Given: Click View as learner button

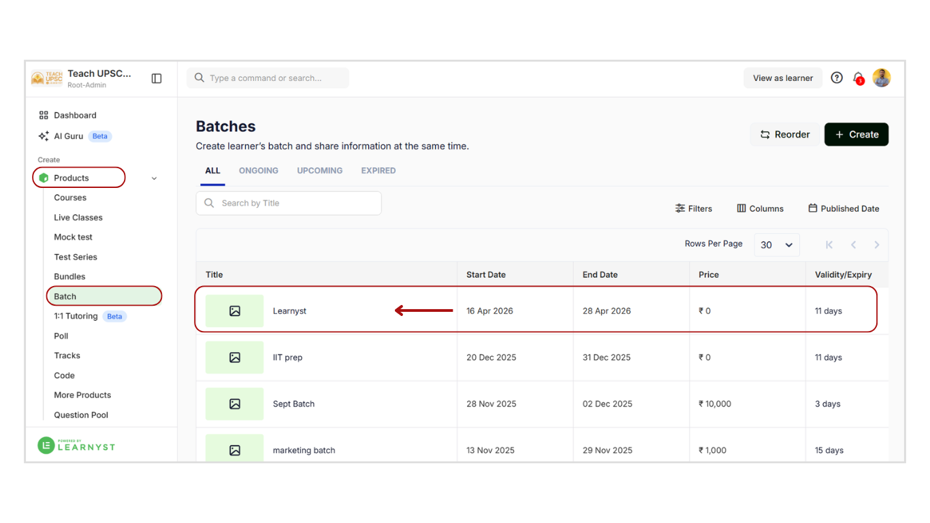Looking at the screenshot, I should click(x=783, y=78).
